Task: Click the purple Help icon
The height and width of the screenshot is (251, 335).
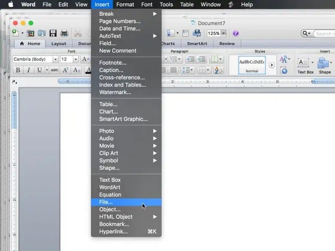Action: click(236, 33)
